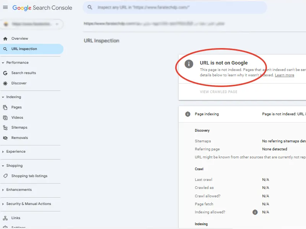Screen dimensions: 306x229
Task: Open the Links report
Action: click(x=16, y=218)
